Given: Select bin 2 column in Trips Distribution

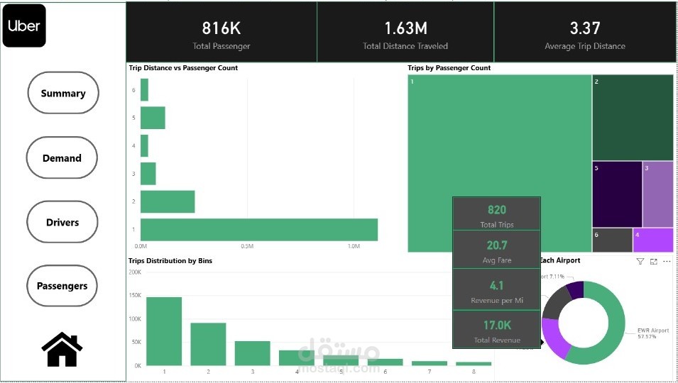Looking at the screenshot, I should pyautogui.click(x=209, y=344).
